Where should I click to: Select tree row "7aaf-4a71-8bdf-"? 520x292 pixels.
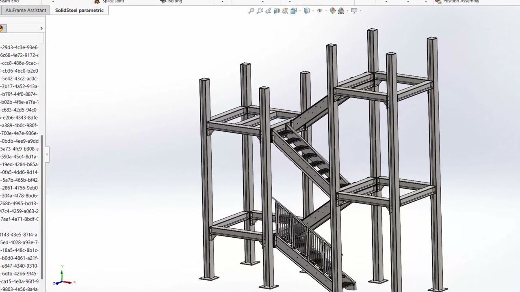[x=19, y=219]
